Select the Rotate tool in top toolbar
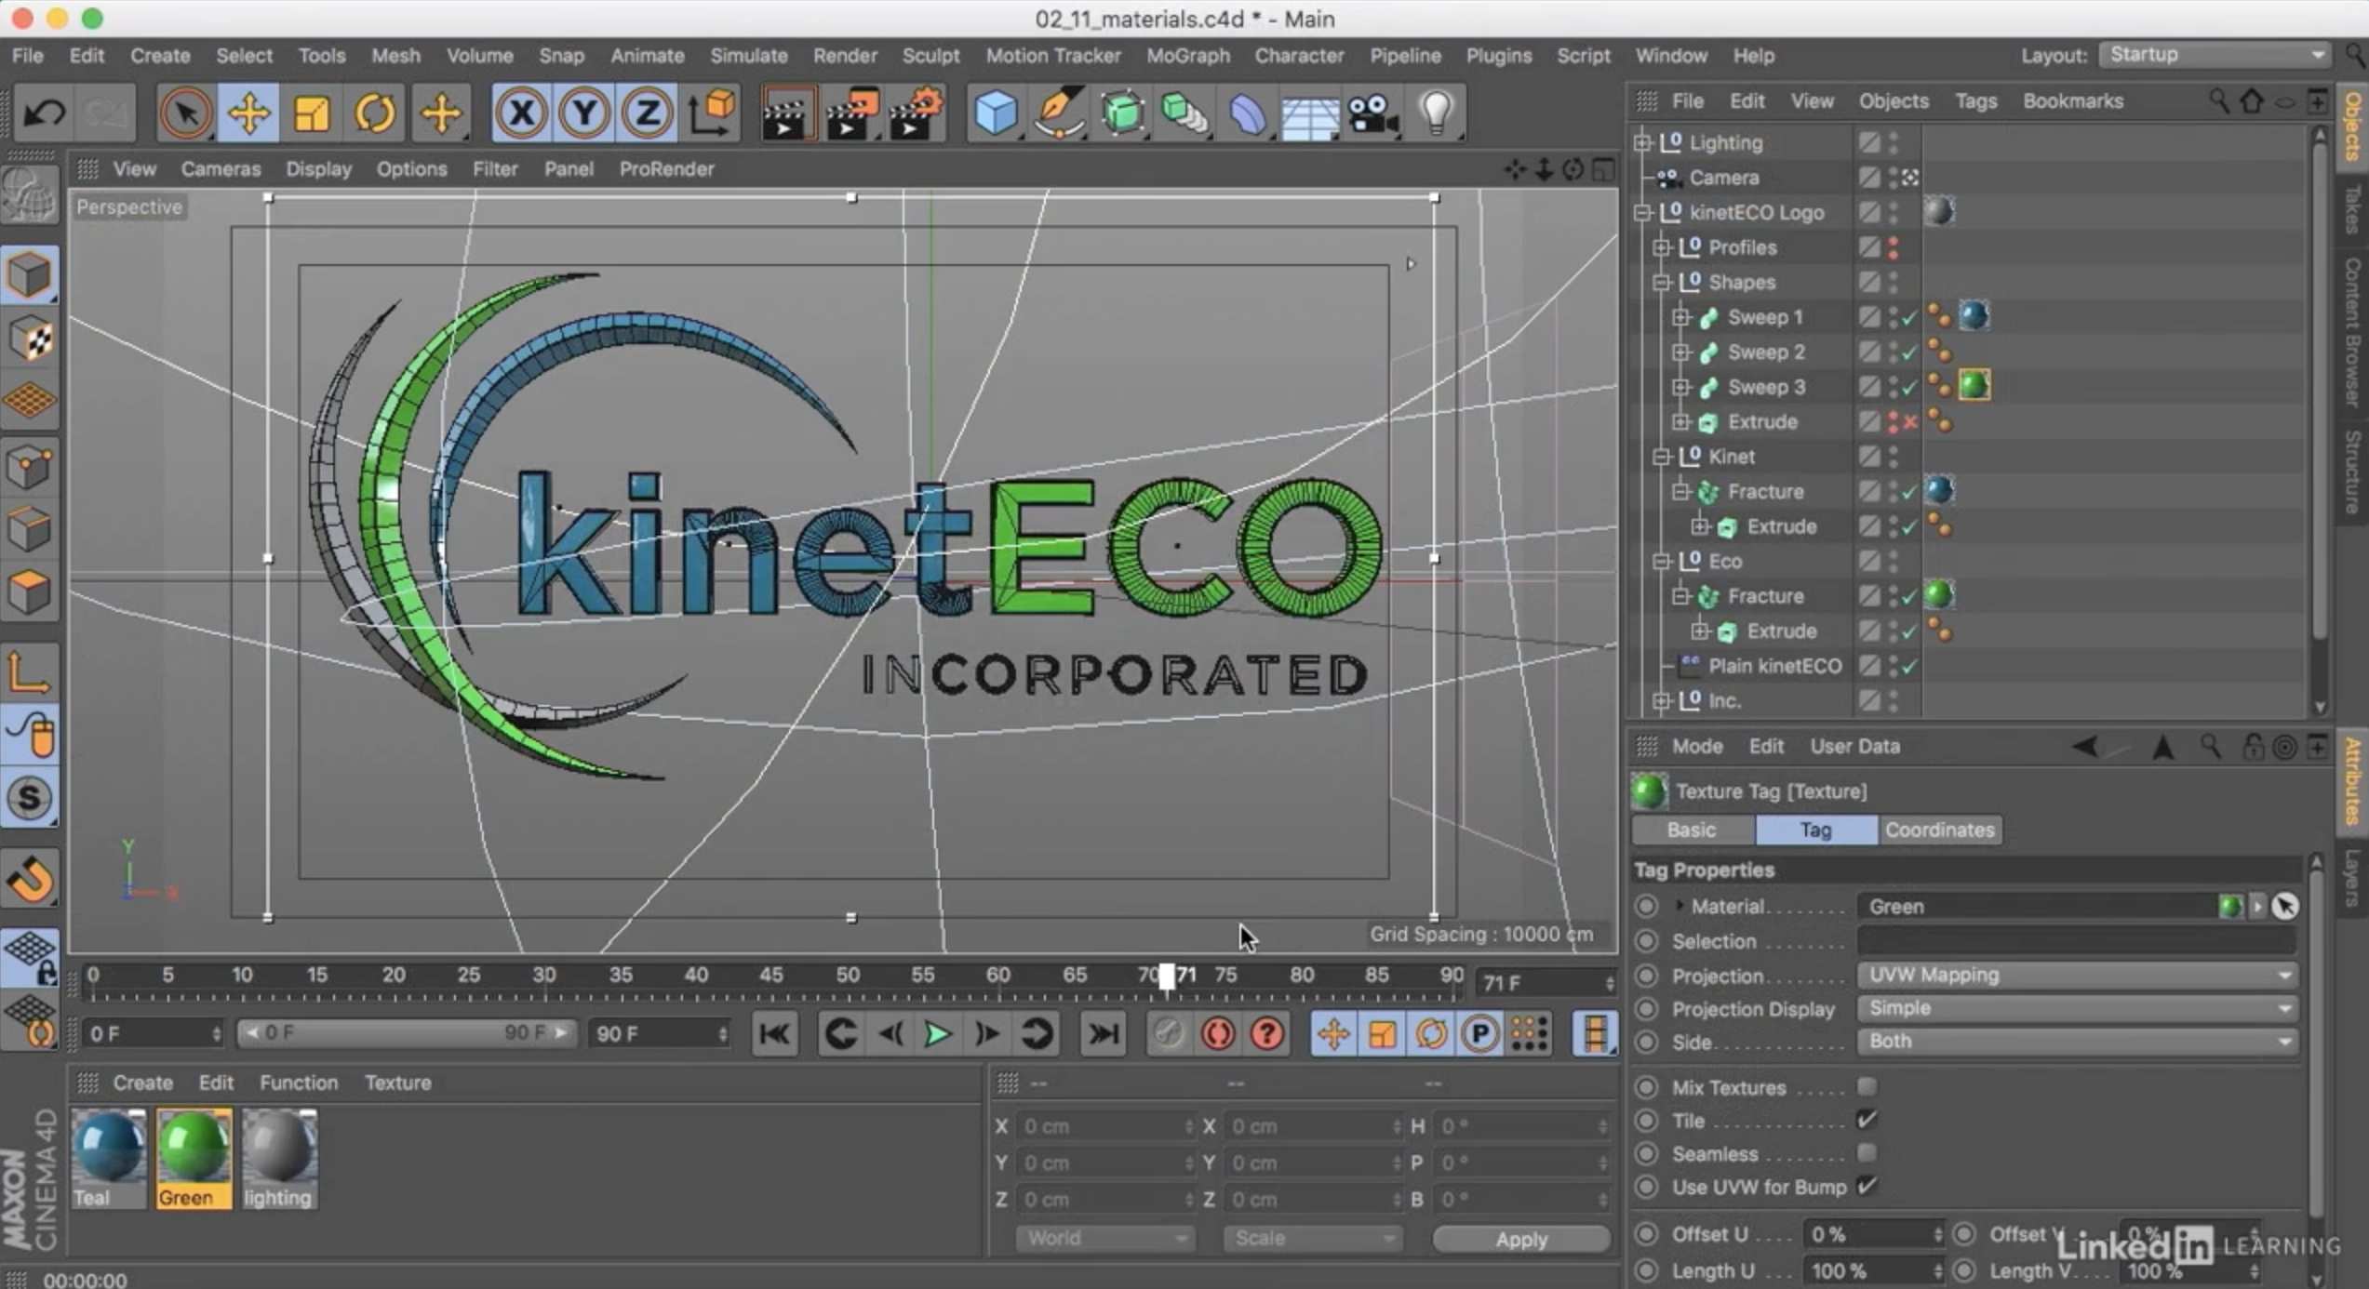The height and width of the screenshot is (1289, 2369). point(374,113)
